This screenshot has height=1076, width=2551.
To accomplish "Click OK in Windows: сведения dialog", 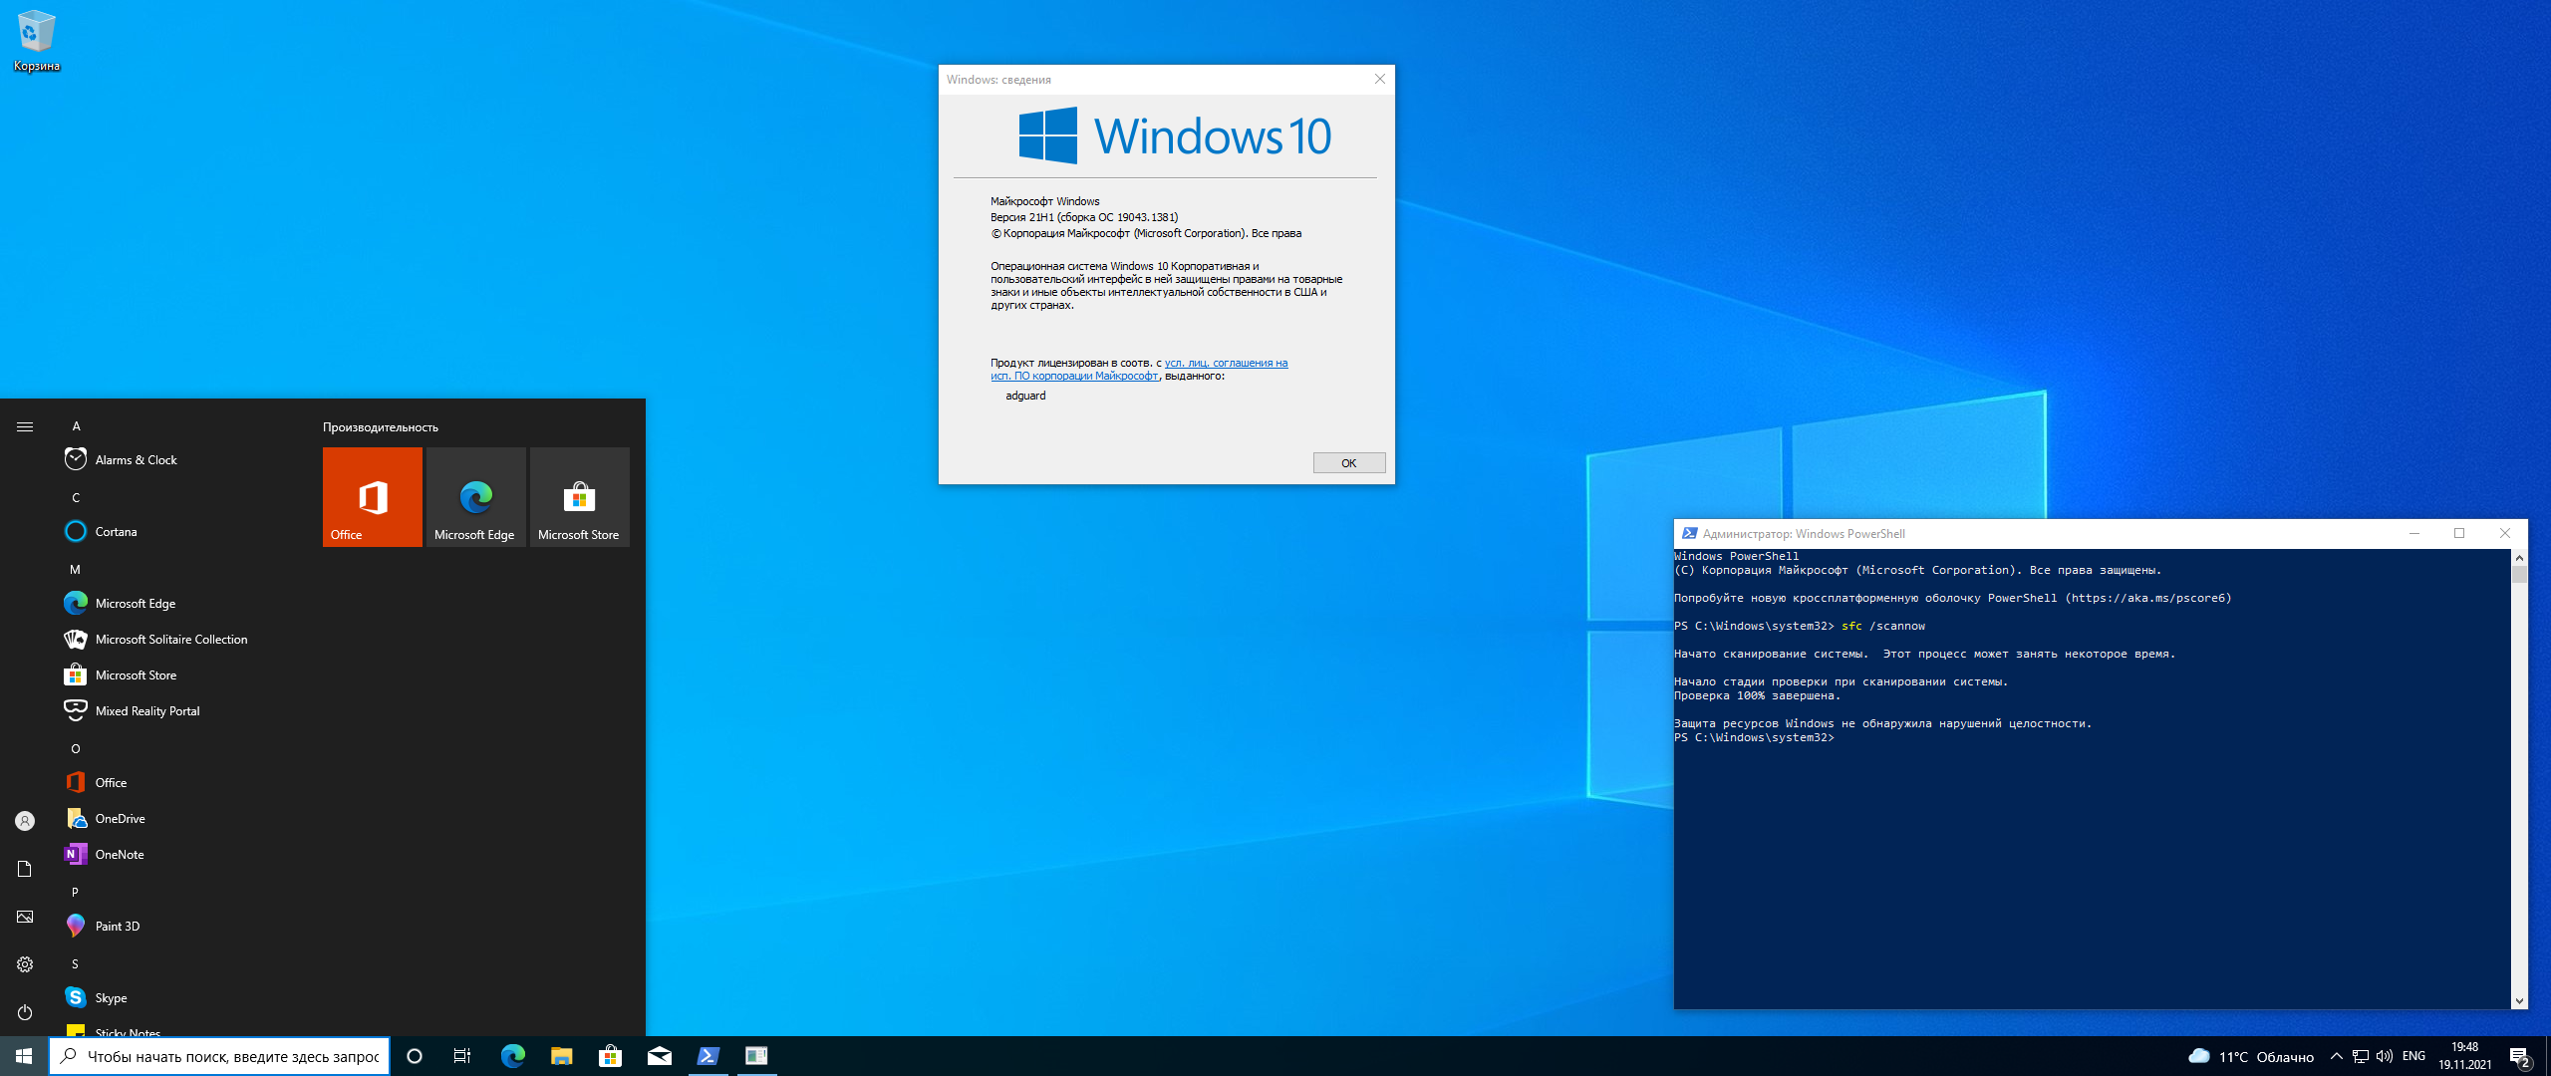I will tap(1349, 463).
